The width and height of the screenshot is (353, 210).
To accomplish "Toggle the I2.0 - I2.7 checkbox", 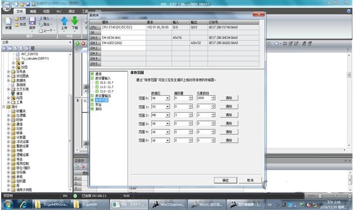I will 97,91.
